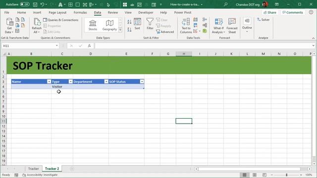Screen dimensions: 317x178
Task: Open the Name Box dropdown arrow
Action: 57,46
